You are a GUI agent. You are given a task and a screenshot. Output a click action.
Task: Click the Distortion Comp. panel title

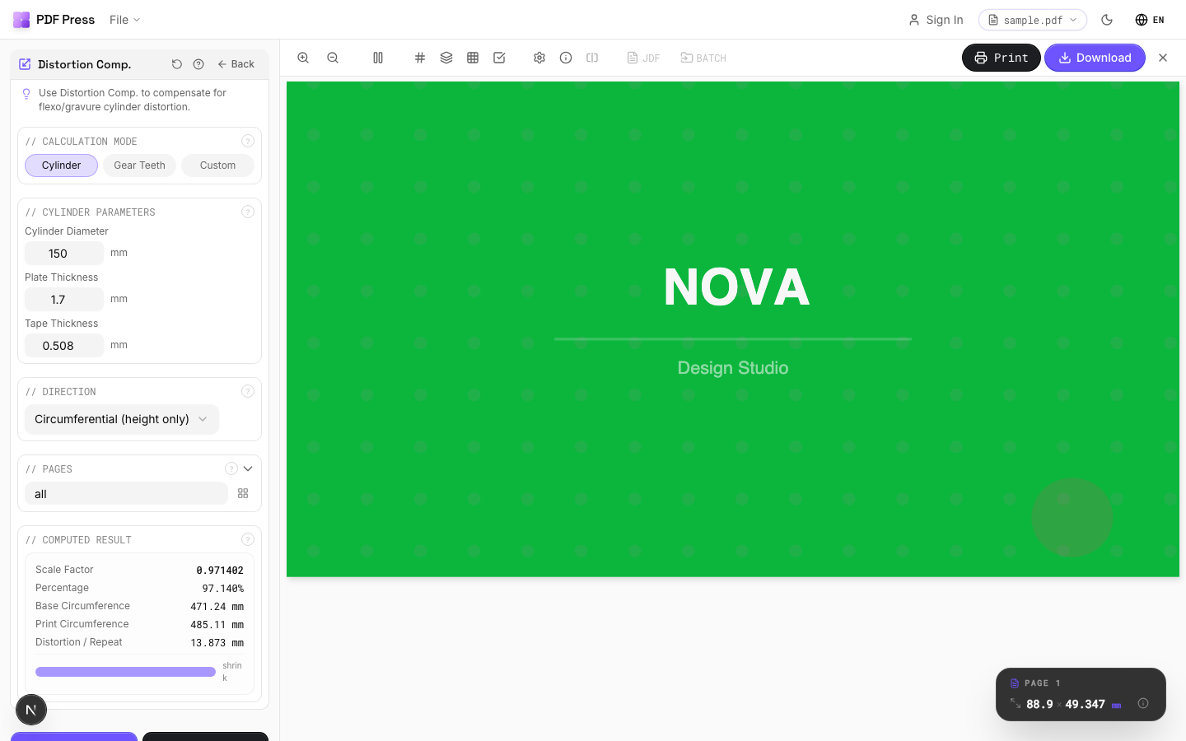[84, 64]
